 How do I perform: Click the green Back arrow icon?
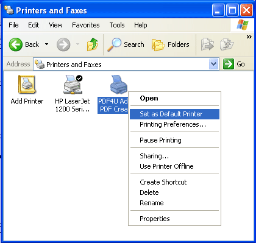pyautogui.click(x=16, y=44)
